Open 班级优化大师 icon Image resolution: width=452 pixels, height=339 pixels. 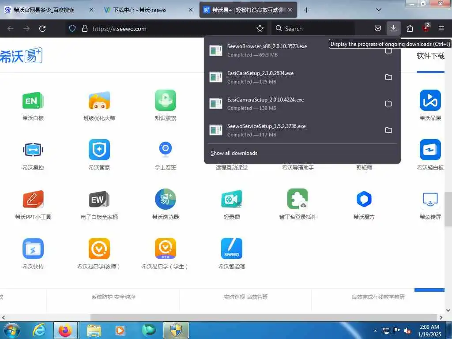coord(99,100)
